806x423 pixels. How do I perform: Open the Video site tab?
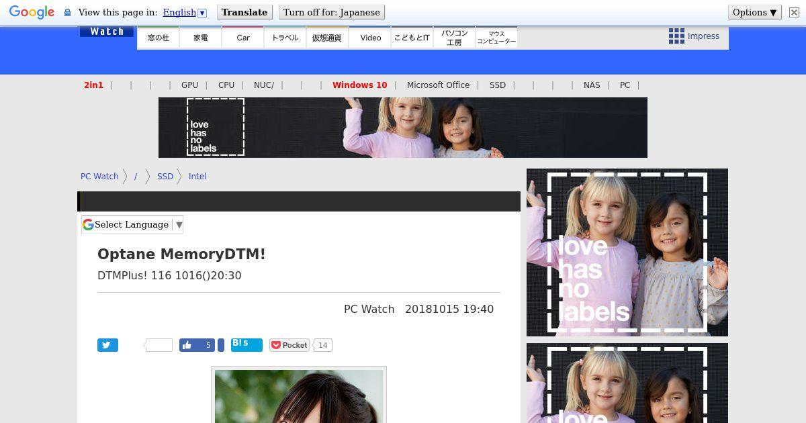point(370,38)
